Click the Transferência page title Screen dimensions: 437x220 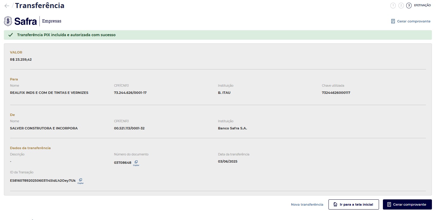(x=40, y=6)
